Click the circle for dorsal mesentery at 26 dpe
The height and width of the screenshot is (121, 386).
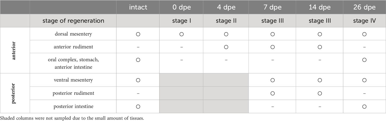pos(364,34)
